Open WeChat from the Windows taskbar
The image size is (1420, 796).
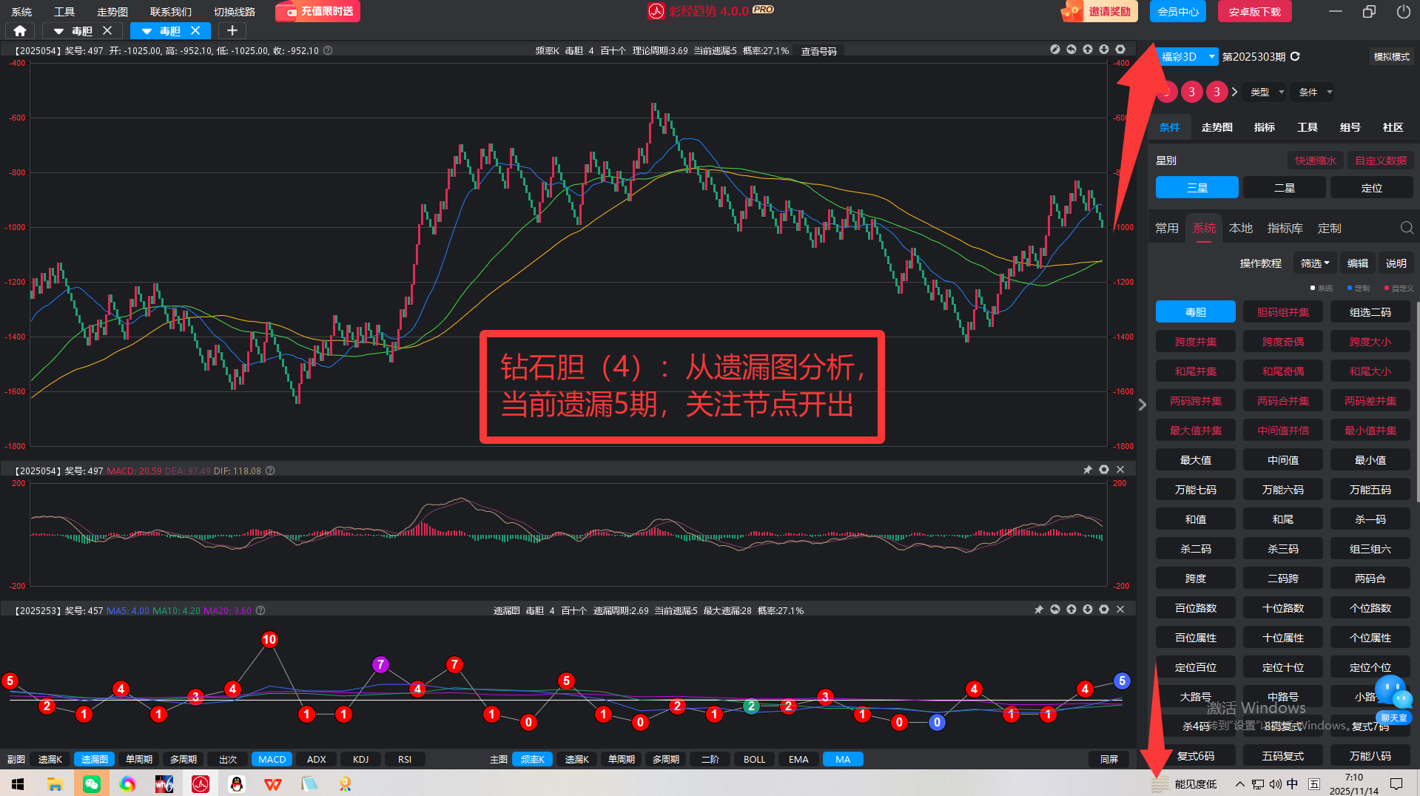91,783
